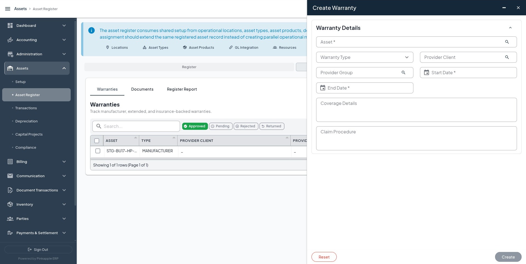Viewport: 526px width, 264px height.
Task: Open the hamburger navigation menu
Action: [x=8, y=9]
